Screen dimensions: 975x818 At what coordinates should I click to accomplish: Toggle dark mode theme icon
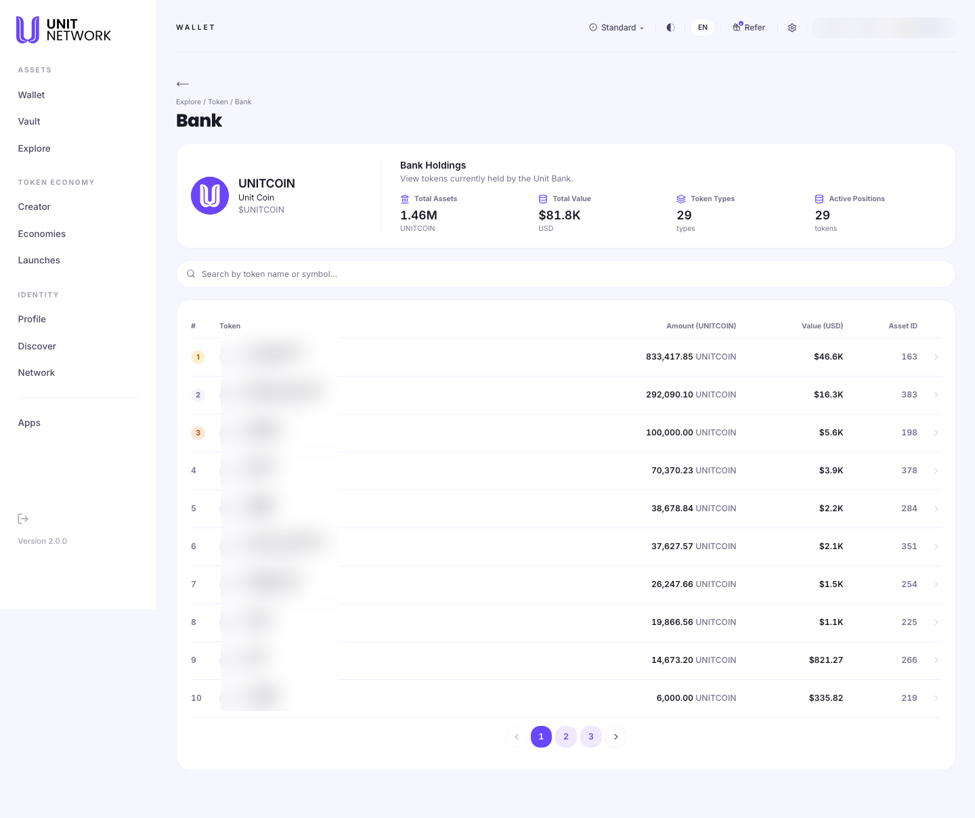pyautogui.click(x=670, y=28)
